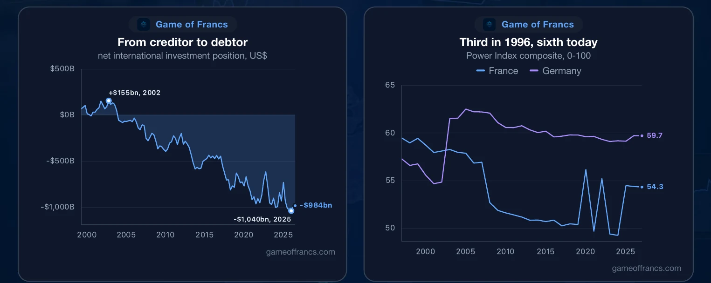Toggle the Germany series in the legend

coord(555,71)
